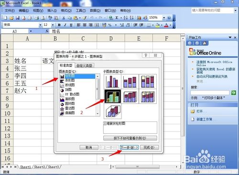Click the green Go arrow beside search

point(234,93)
